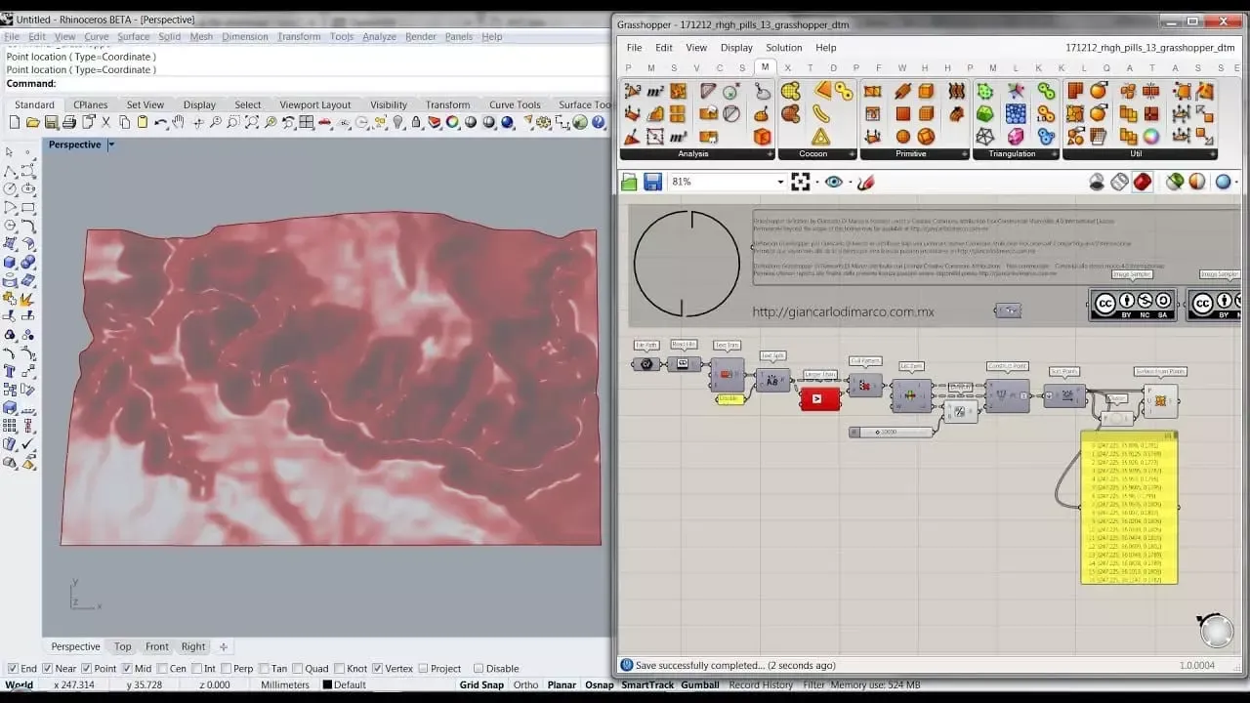Enable the Int osnap checkbox
Screen dimensions: 1250x703
(196, 669)
